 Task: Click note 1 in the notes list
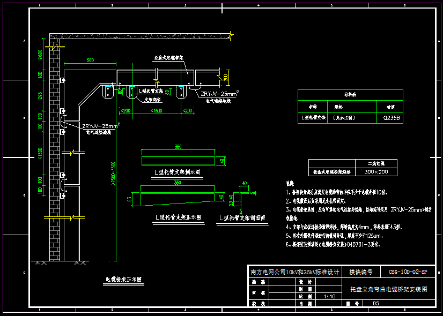coord(336,192)
